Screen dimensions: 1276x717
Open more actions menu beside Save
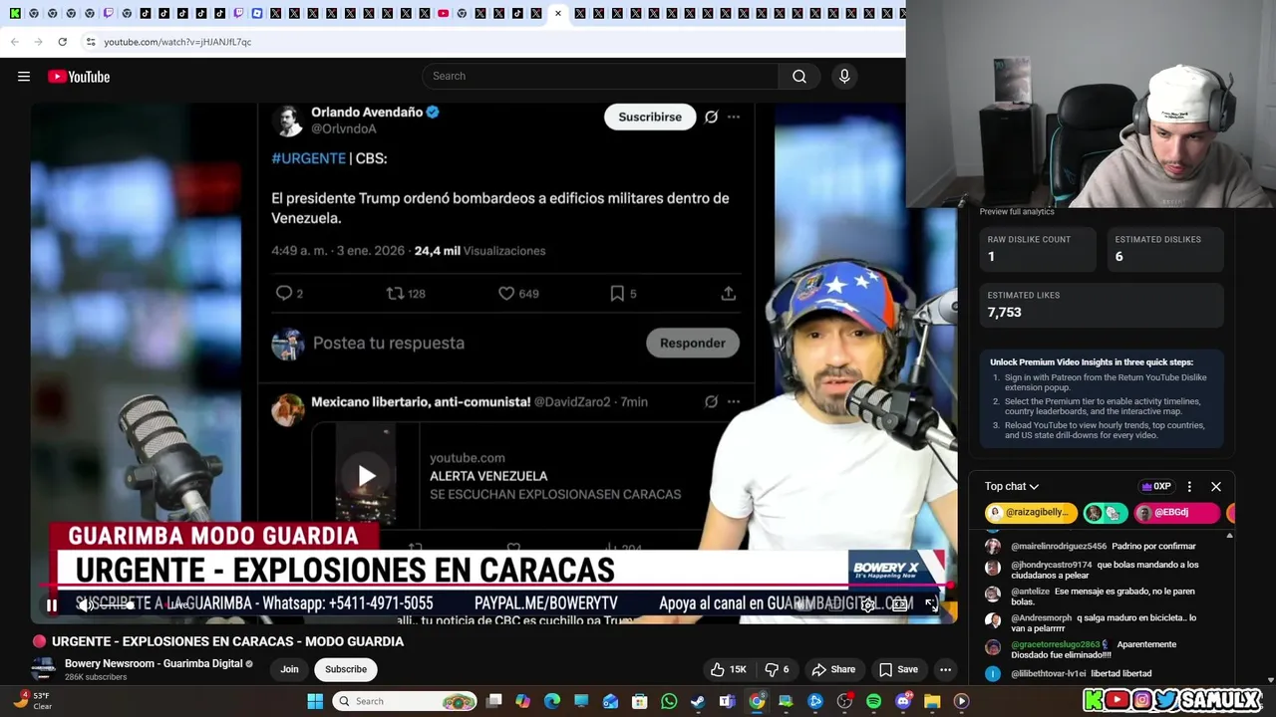pos(945,669)
